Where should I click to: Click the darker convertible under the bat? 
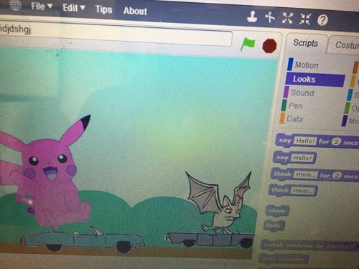[210, 240]
